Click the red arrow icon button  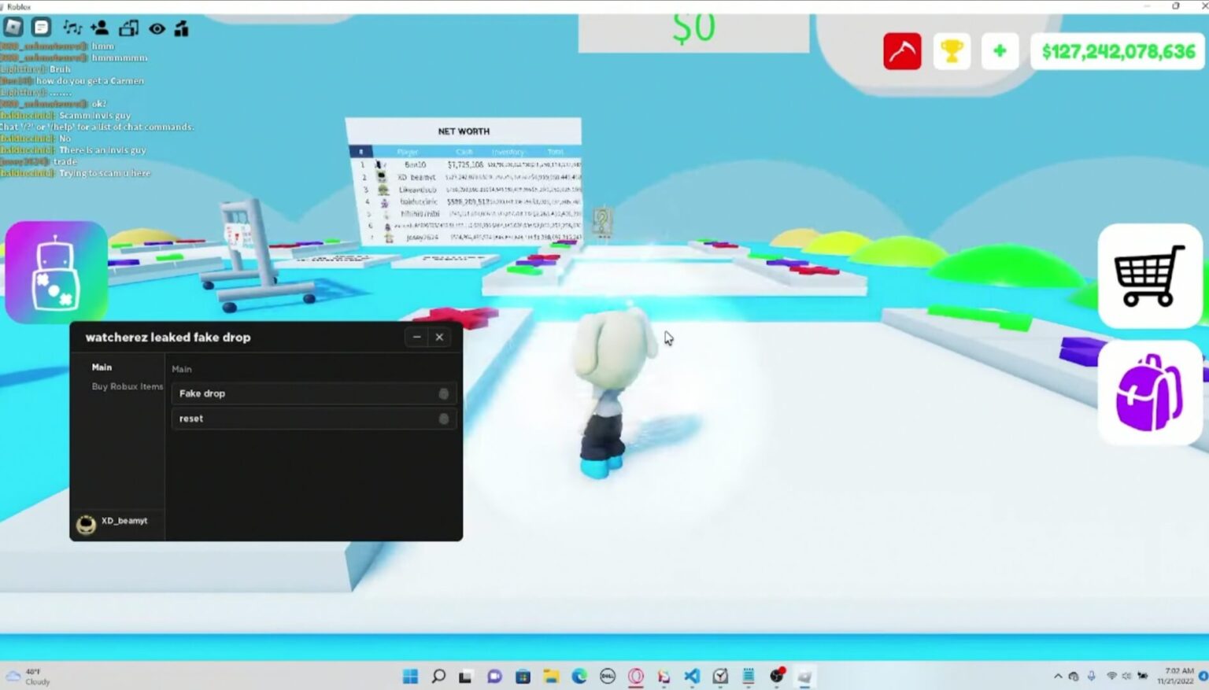[902, 51]
